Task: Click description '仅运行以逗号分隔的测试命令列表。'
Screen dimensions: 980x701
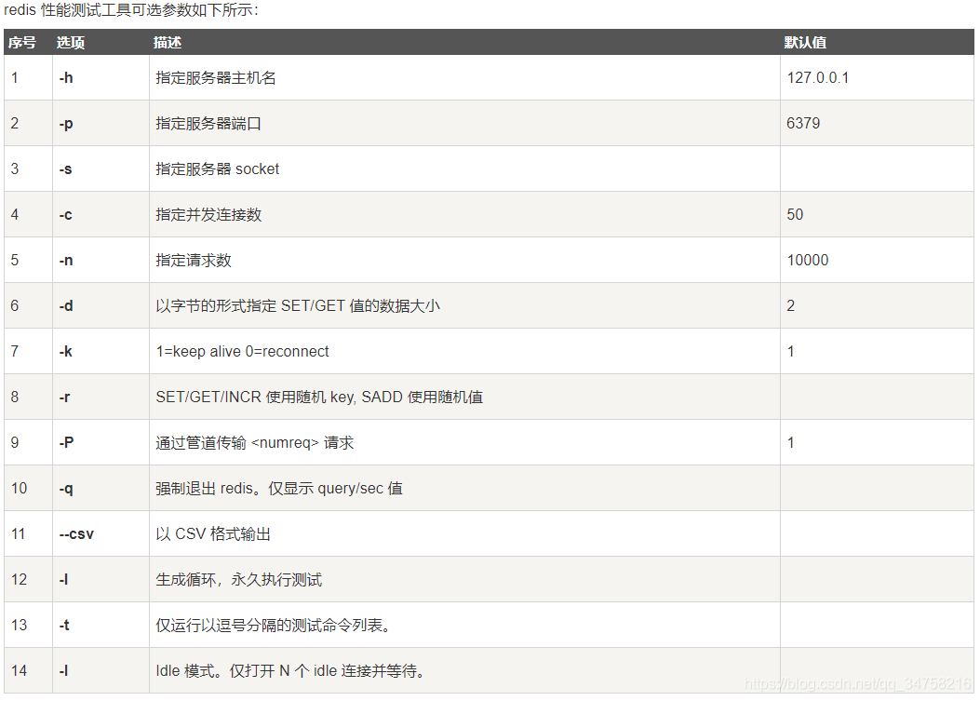Action: (275, 625)
